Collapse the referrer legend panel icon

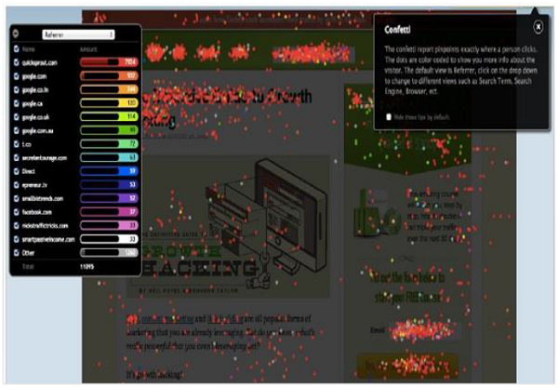[x=15, y=35]
